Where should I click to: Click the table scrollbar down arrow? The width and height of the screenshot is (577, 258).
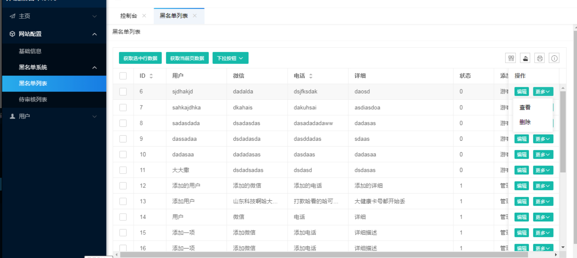[563, 247]
